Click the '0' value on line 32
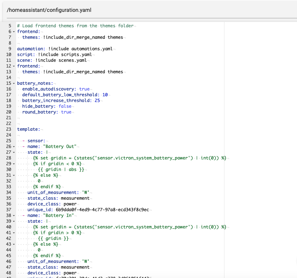The width and height of the screenshot is (297, 278). point(39,181)
